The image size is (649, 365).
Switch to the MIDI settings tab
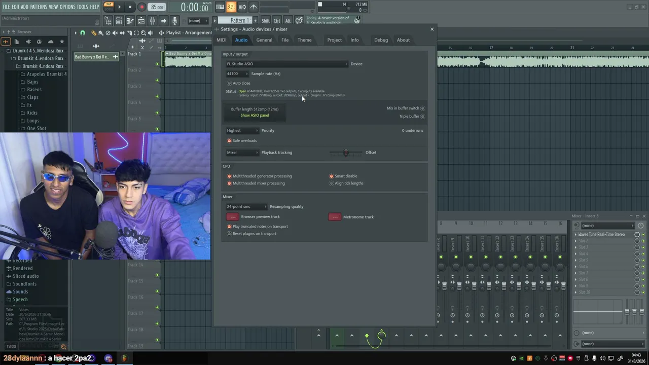pyautogui.click(x=222, y=40)
